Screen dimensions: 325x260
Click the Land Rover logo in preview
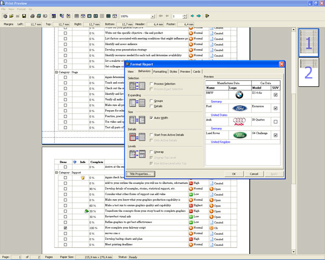(x=239, y=135)
